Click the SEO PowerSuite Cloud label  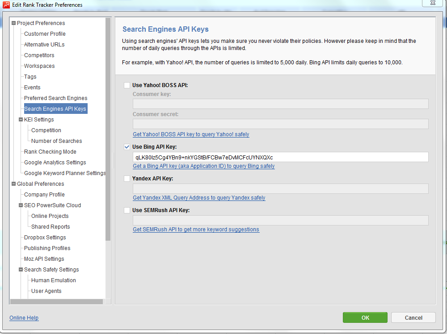coord(52,205)
